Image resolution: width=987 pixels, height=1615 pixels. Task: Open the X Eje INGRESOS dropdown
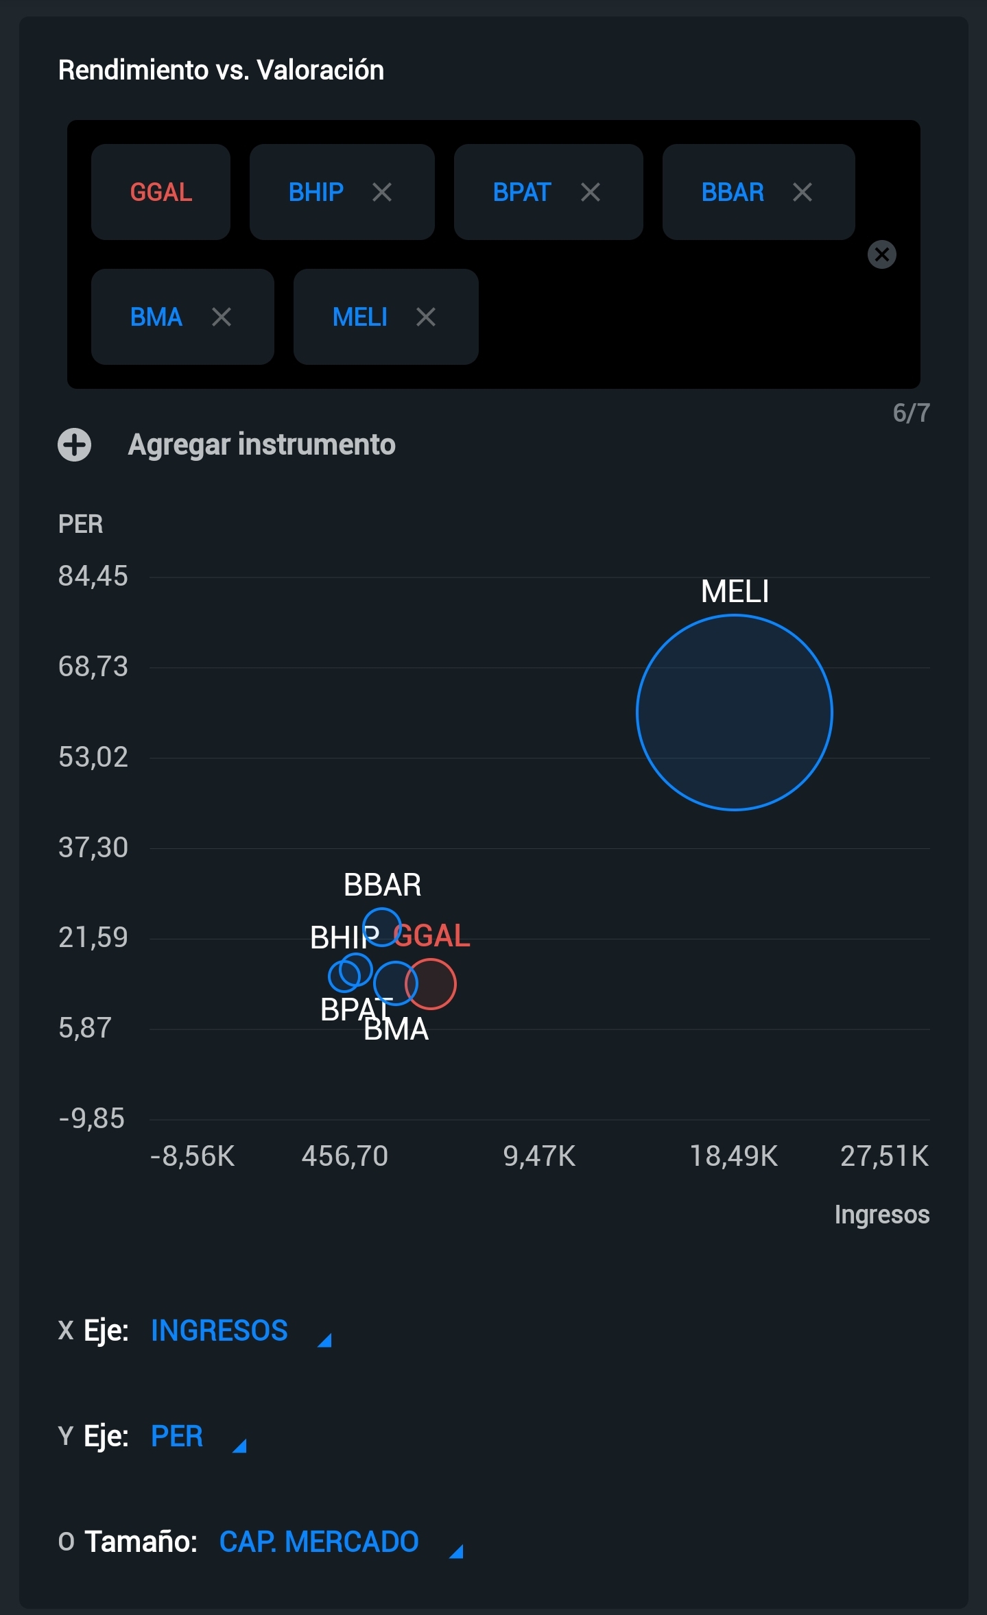pos(241,1330)
